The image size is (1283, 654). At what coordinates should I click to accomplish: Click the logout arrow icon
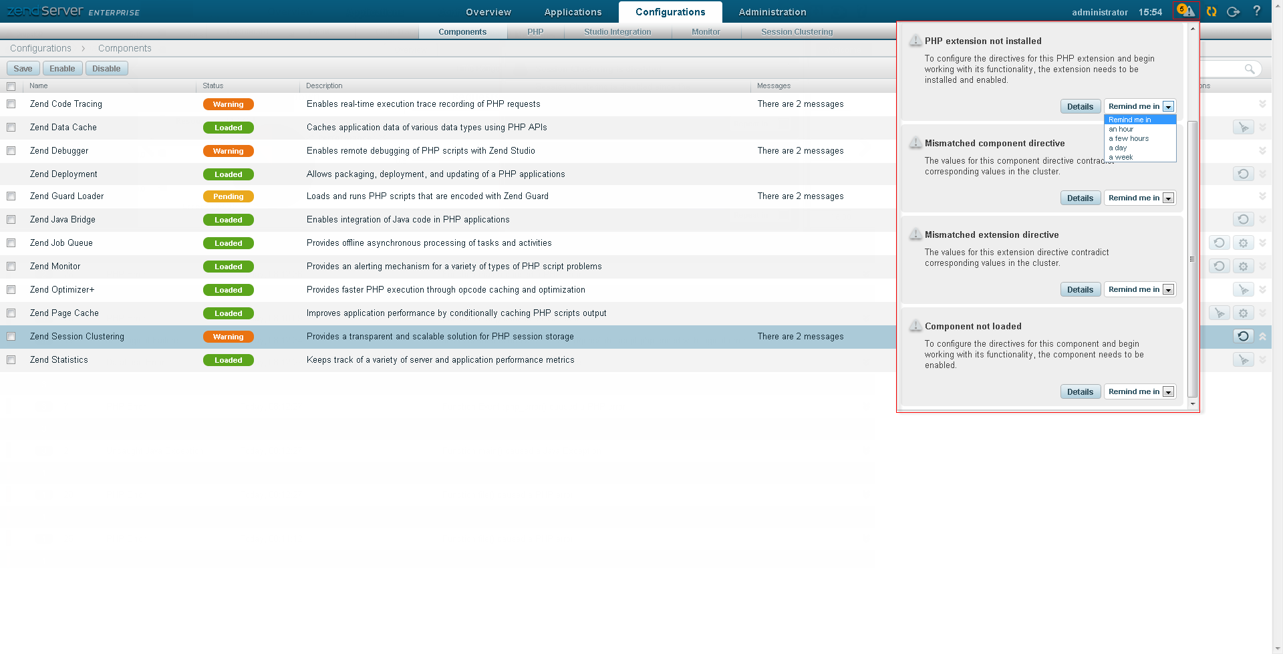point(1234,11)
